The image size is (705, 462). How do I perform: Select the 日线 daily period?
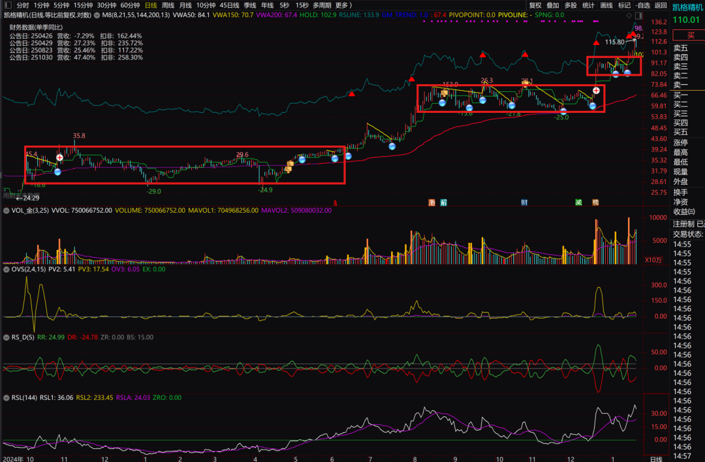point(151,5)
